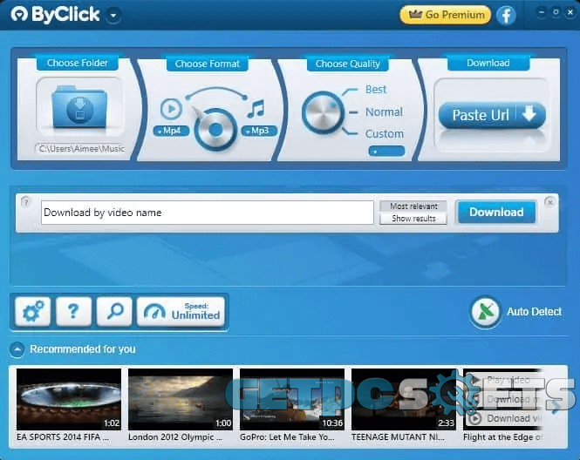Select Normal quality
Image resolution: width=580 pixels, height=460 pixels.
[x=384, y=112]
